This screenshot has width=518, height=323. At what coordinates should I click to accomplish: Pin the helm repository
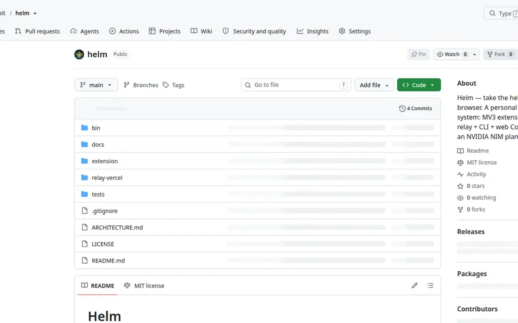(418, 55)
